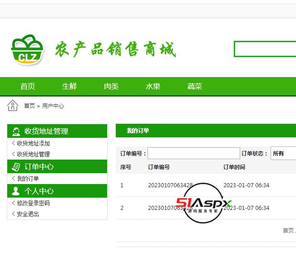Open 收货地址添加 in sidebar
296x272 pixels.
pyautogui.click(x=33, y=143)
